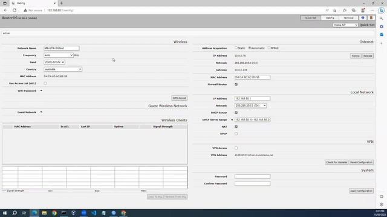Open the Edge profile avatar

click(363, 10)
